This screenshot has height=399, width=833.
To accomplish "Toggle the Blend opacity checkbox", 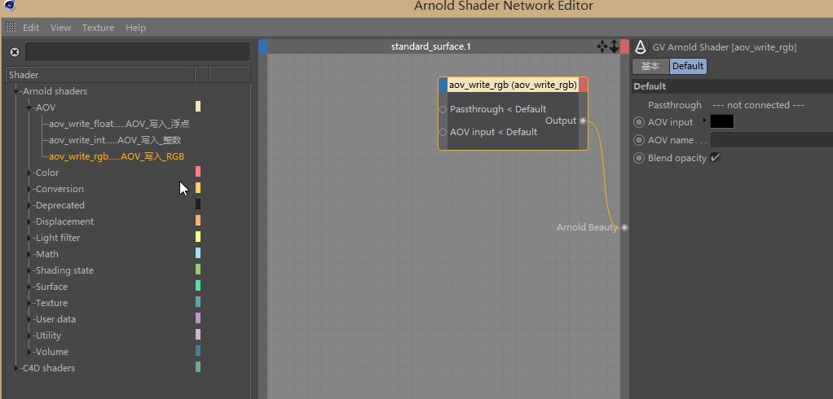I will (715, 158).
